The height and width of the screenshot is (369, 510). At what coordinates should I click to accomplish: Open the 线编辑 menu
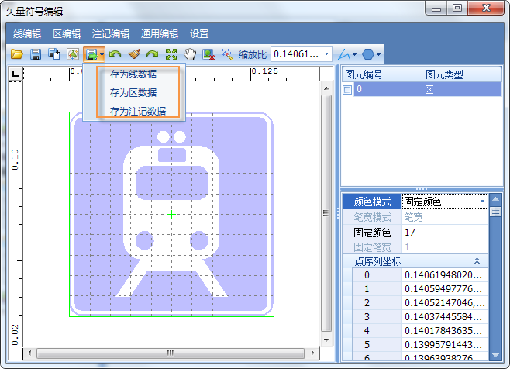point(27,34)
